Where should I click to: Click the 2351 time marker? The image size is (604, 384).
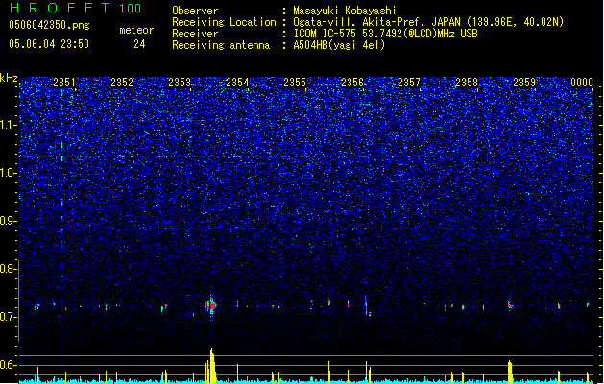[64, 83]
